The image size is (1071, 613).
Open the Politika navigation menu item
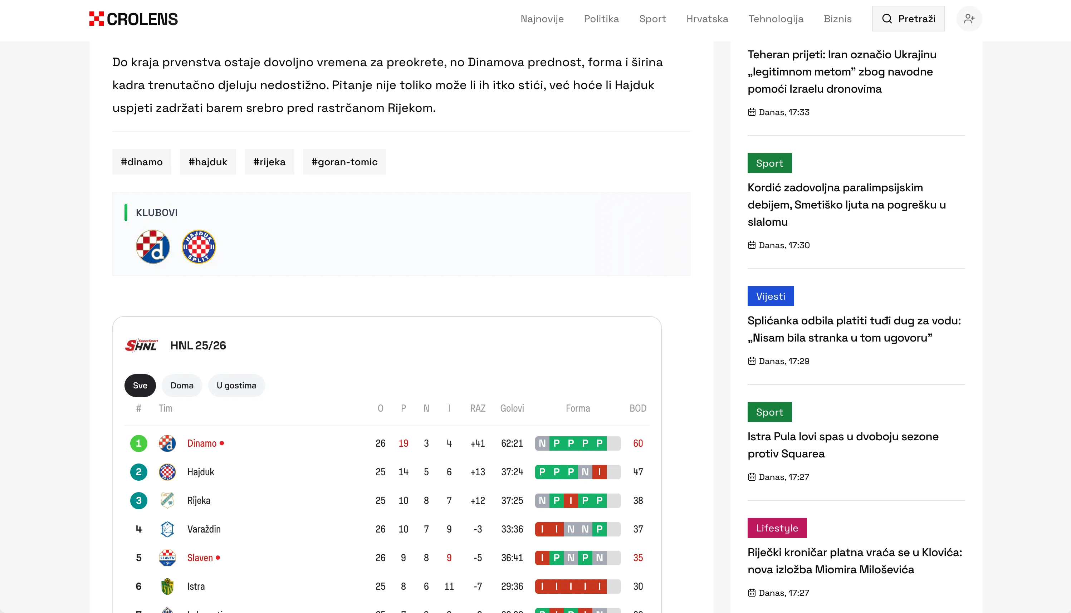tap(601, 19)
